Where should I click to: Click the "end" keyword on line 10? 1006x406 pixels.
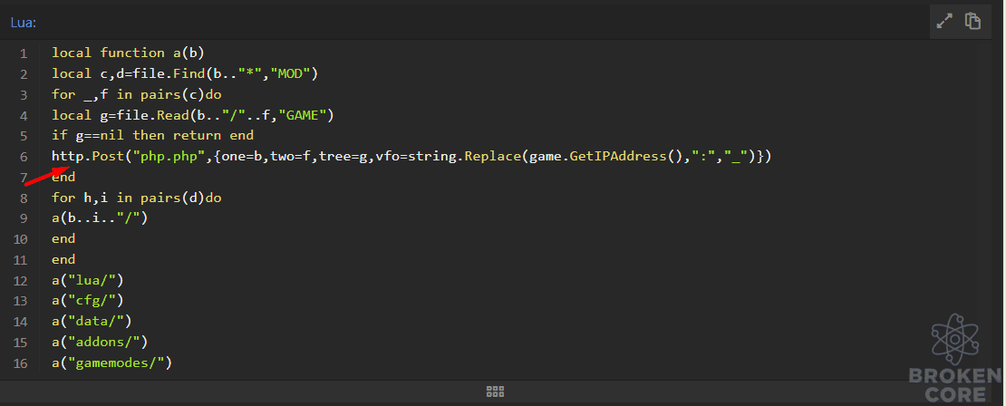click(x=63, y=238)
